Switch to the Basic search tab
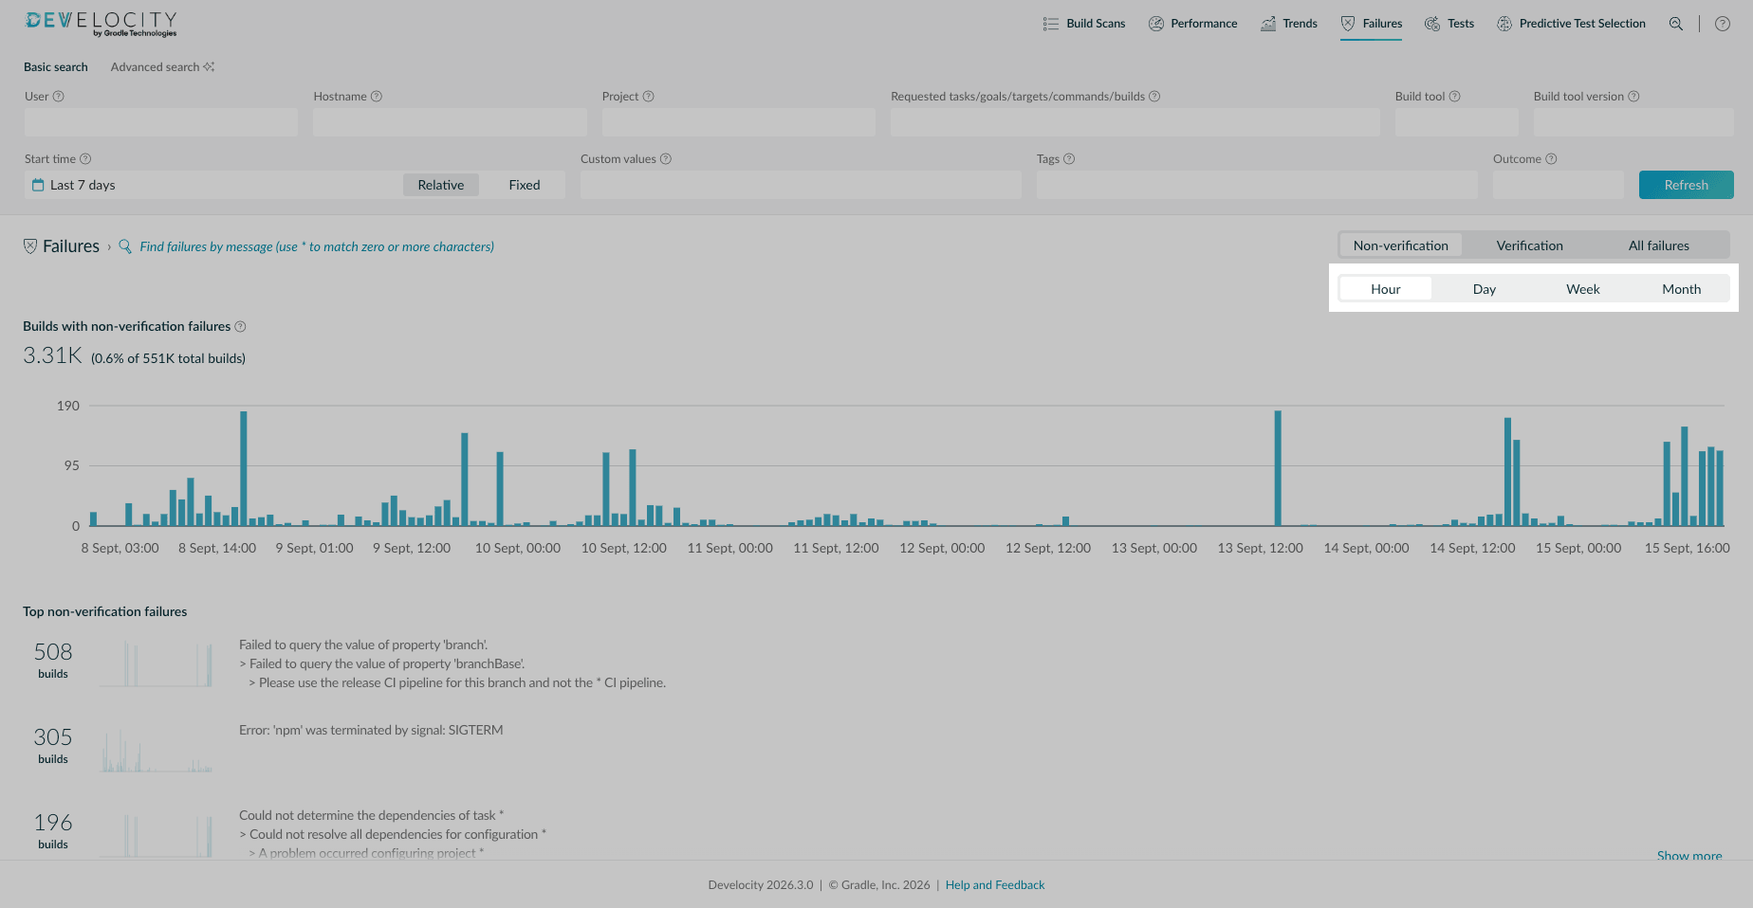 pyautogui.click(x=56, y=67)
